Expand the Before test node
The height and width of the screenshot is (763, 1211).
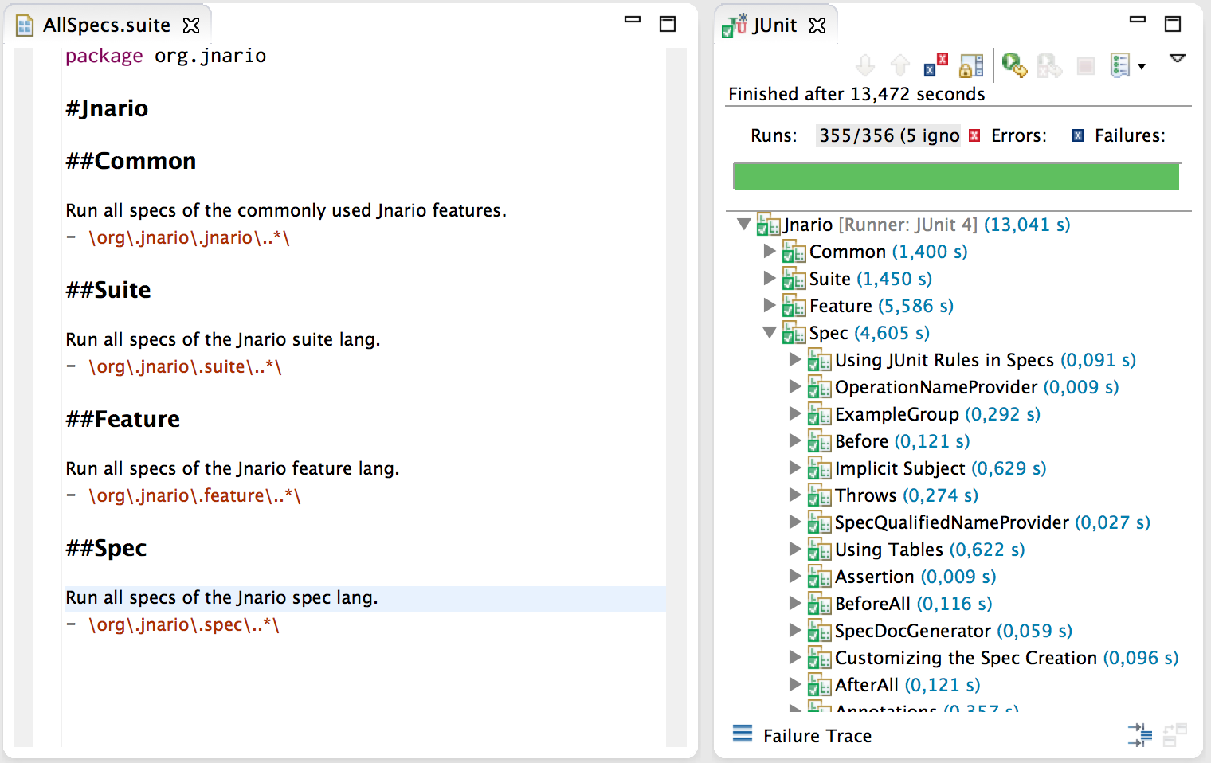tap(795, 441)
